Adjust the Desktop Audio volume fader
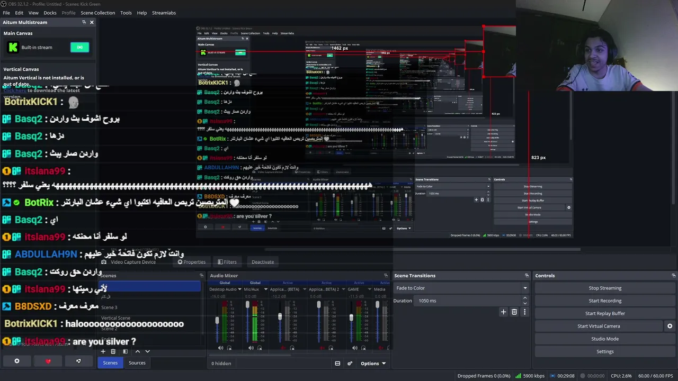 point(217,320)
